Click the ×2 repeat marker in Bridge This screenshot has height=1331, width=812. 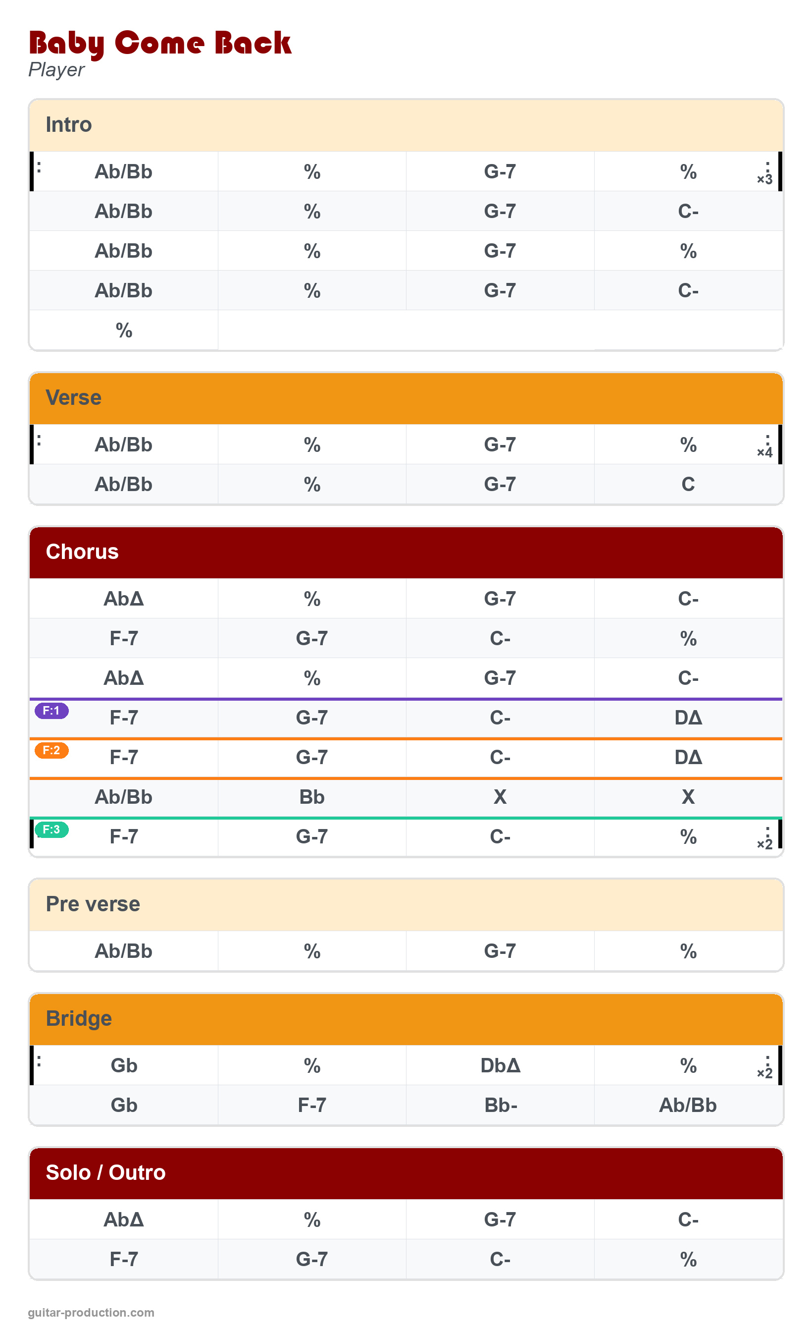coord(764,1072)
